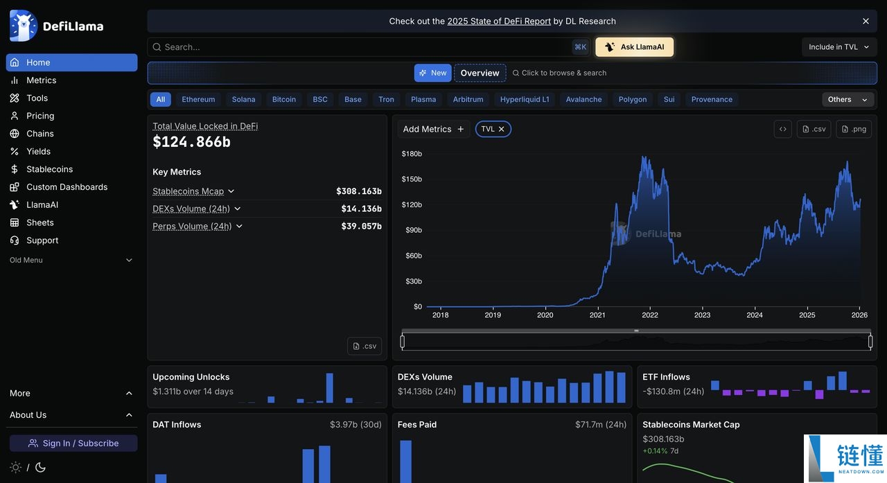Filter by Plasma chain
The width and height of the screenshot is (887, 483).
click(x=423, y=100)
